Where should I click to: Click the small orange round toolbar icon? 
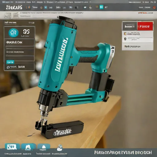(x=41, y=7)
